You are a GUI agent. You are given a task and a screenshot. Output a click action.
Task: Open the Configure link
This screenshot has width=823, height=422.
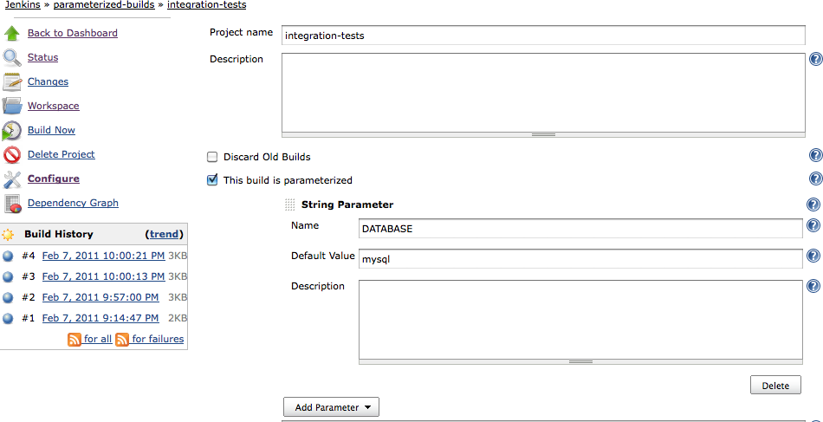(x=54, y=179)
